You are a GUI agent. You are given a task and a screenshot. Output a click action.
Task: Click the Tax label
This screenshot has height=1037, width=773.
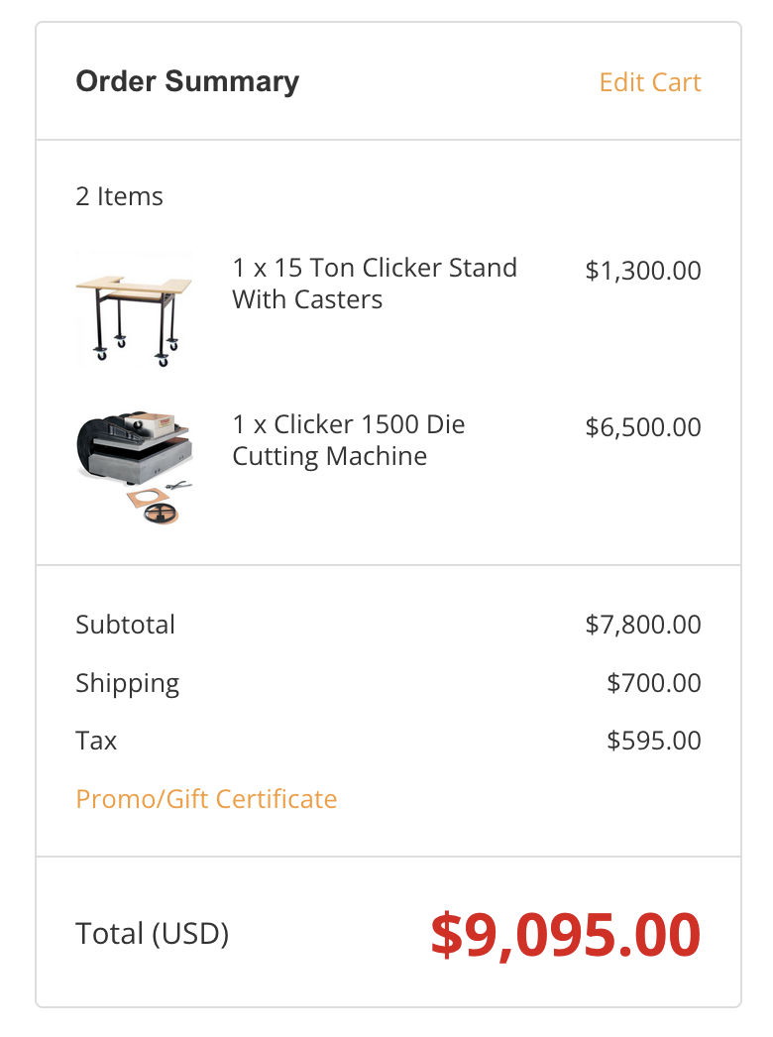coord(96,741)
